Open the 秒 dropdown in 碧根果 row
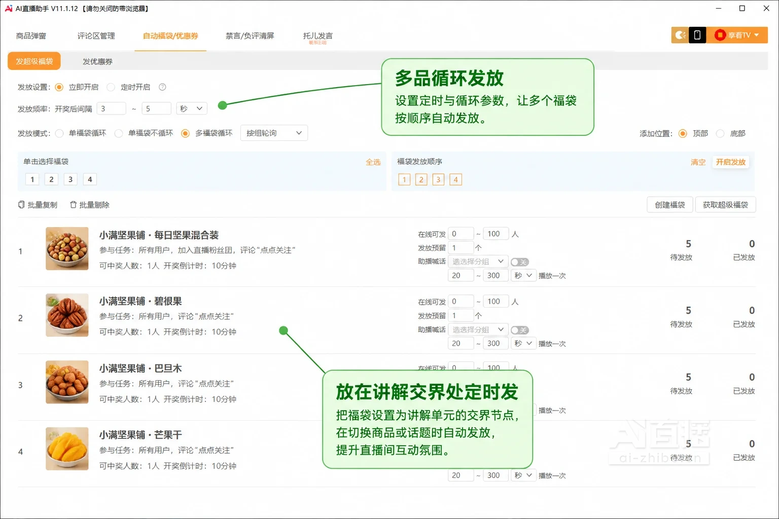Screen dimensions: 779x519 click(x=523, y=344)
